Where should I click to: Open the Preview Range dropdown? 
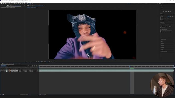(x=167, y=21)
